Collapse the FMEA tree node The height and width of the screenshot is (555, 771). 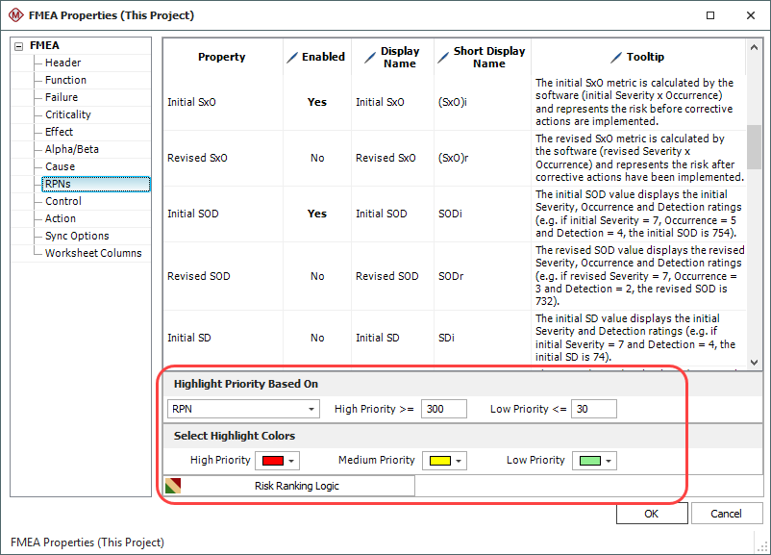18,45
